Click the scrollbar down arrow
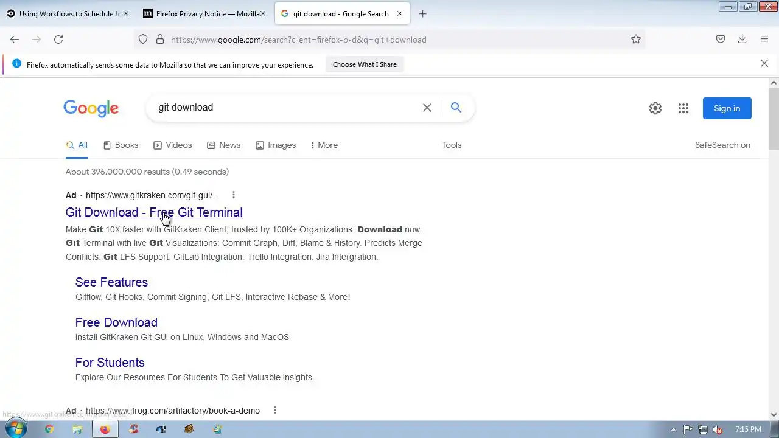Viewport: 779px width, 438px height. click(774, 415)
